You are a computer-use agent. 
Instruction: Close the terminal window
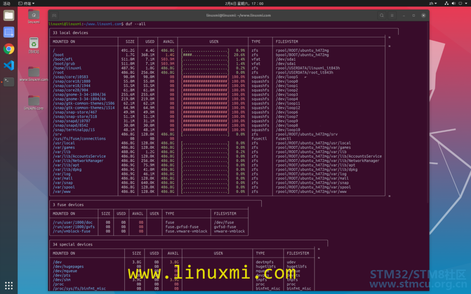[423, 15]
